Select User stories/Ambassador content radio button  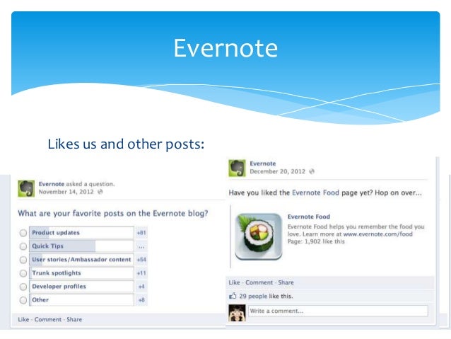click(23, 260)
